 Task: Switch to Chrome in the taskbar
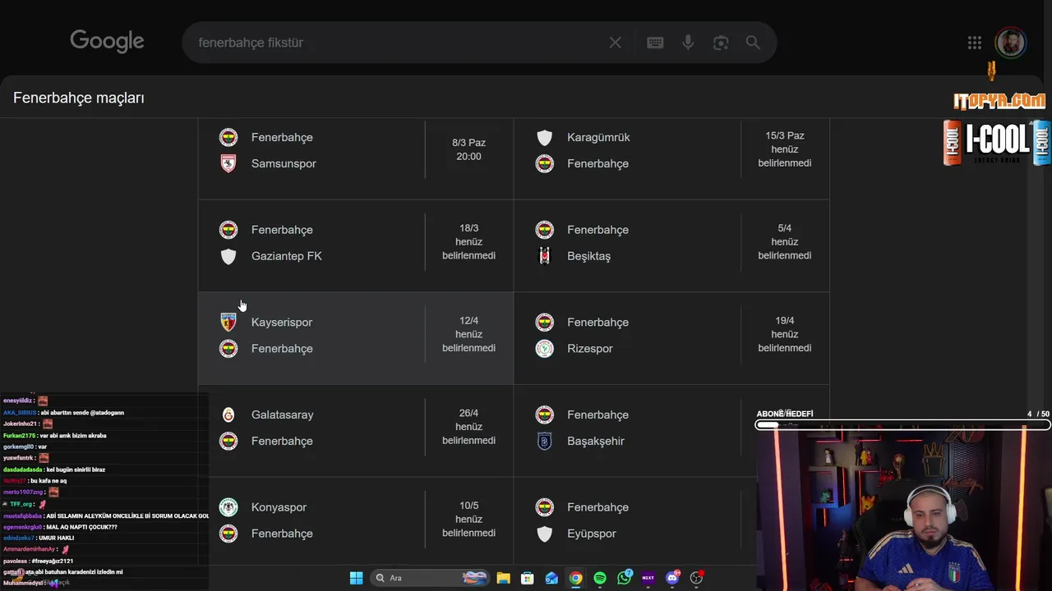576,578
